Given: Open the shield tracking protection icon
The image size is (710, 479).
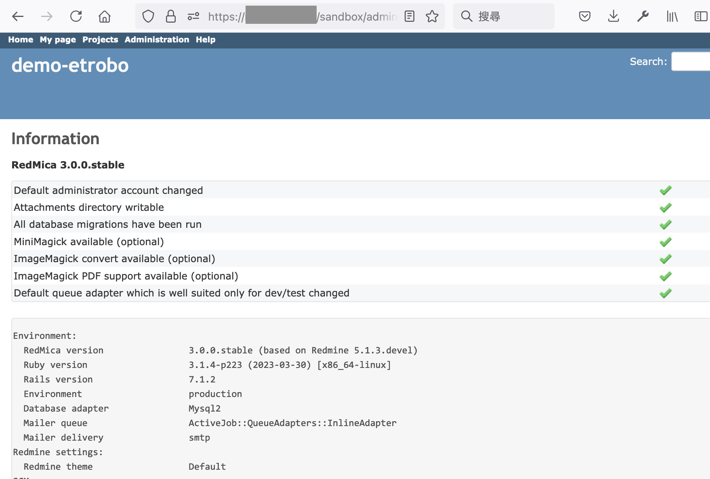Looking at the screenshot, I should click(x=148, y=16).
